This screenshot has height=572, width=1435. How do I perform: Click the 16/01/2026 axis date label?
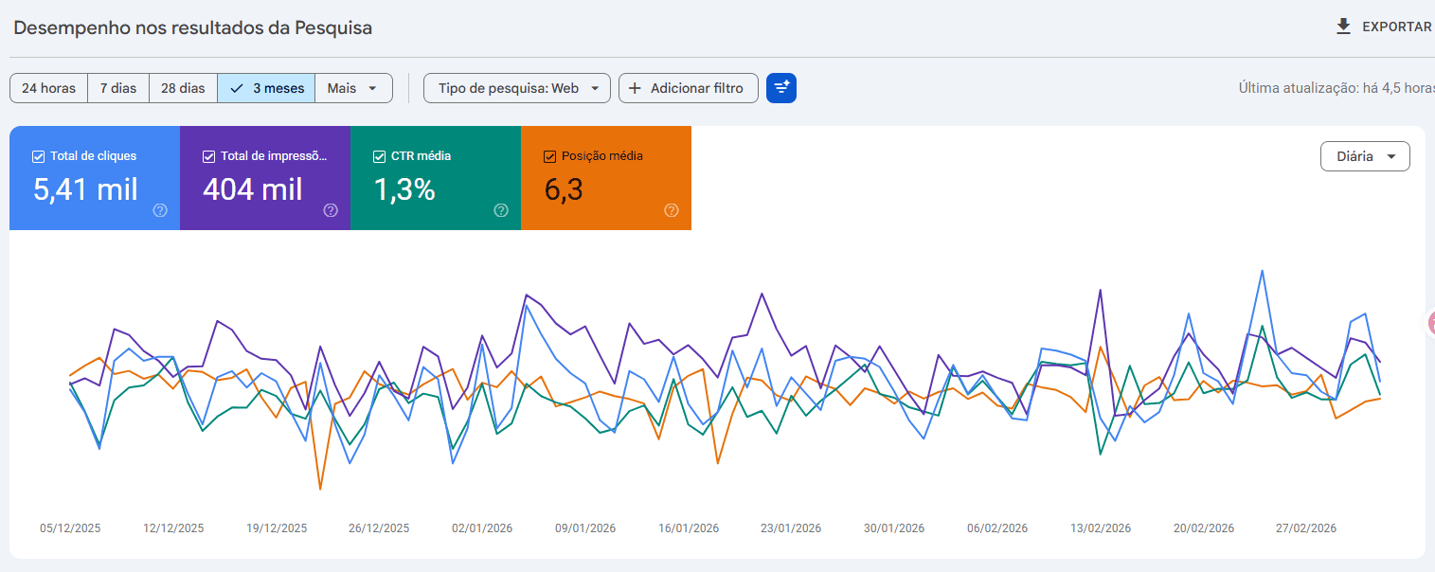click(x=689, y=528)
